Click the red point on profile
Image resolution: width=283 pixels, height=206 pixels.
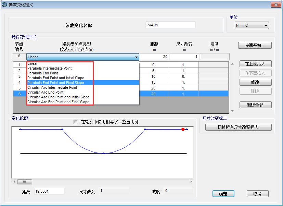(x=183, y=129)
